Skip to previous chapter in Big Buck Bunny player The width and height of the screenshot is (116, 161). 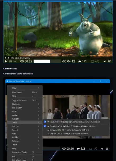[x=10, y=61]
